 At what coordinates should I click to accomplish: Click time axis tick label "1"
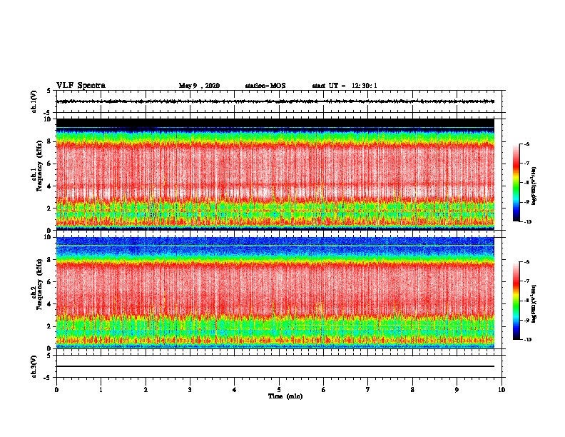101,390
